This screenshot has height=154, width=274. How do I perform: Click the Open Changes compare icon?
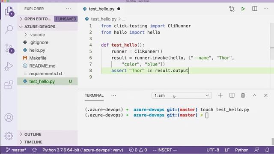click(x=232, y=9)
